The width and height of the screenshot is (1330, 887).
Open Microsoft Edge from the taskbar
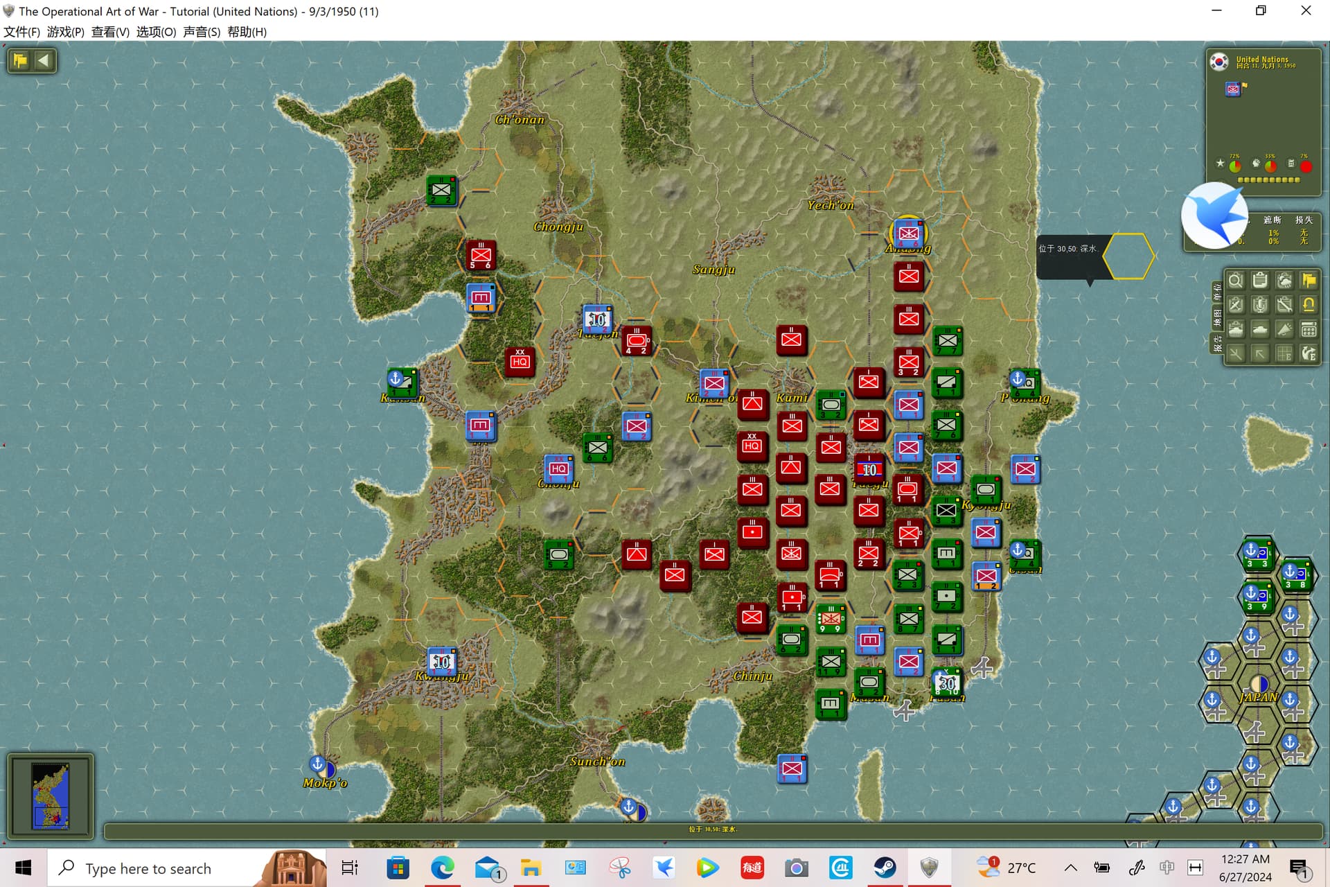443,868
